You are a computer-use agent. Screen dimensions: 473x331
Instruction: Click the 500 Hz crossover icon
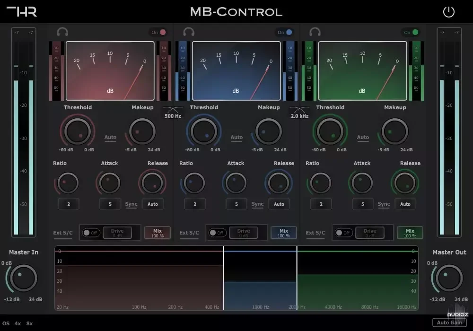click(x=173, y=109)
